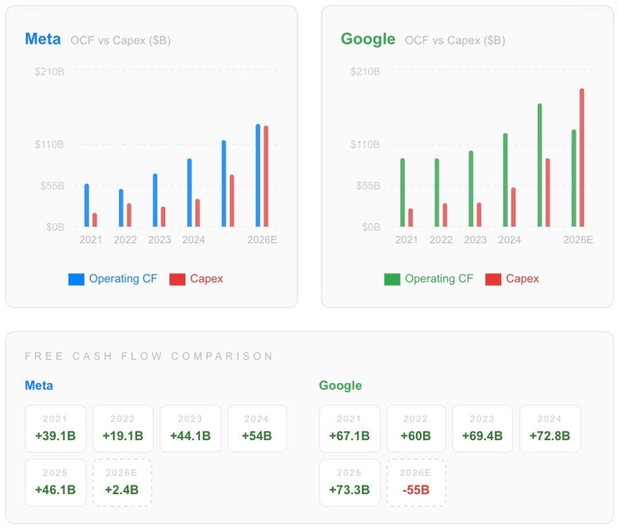Click the Meta heading in free cash flow section
The width and height of the screenshot is (618, 528).
click(x=39, y=385)
